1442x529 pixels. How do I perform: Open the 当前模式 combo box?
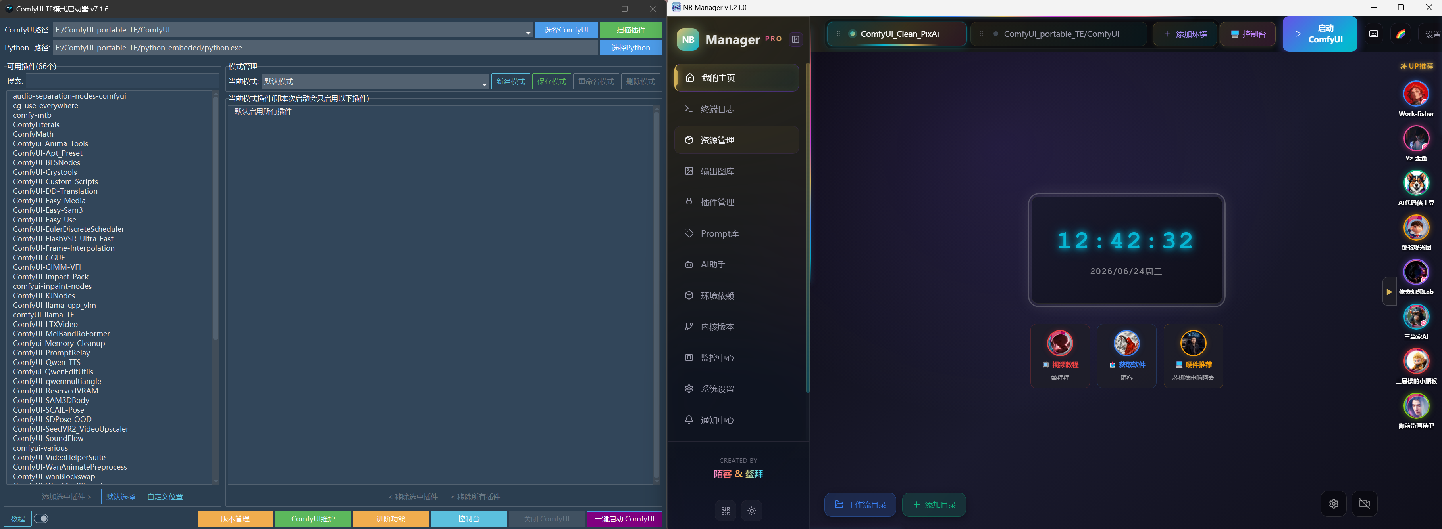(x=375, y=82)
